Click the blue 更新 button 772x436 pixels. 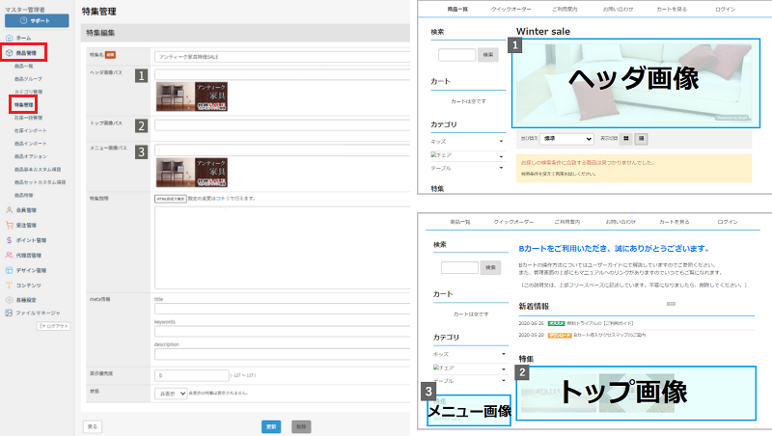tap(271, 425)
